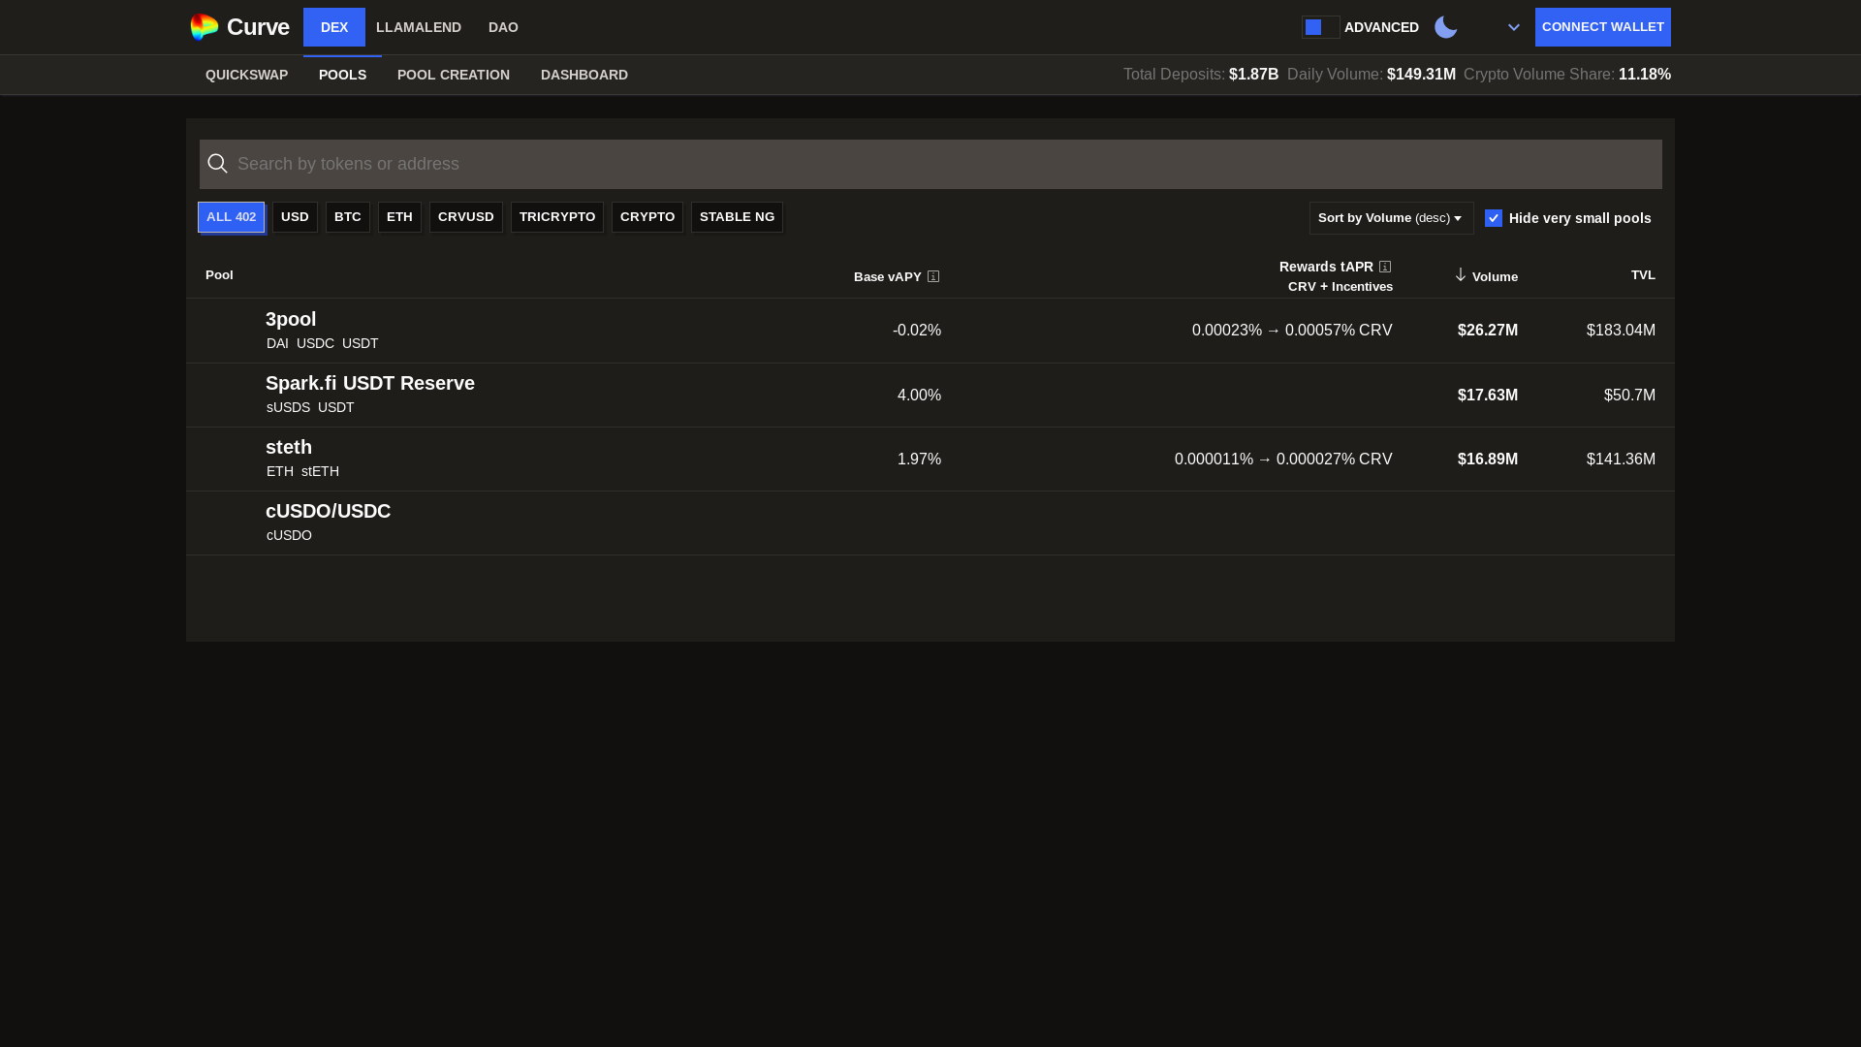Sort by the Volume column header

[1495, 277]
